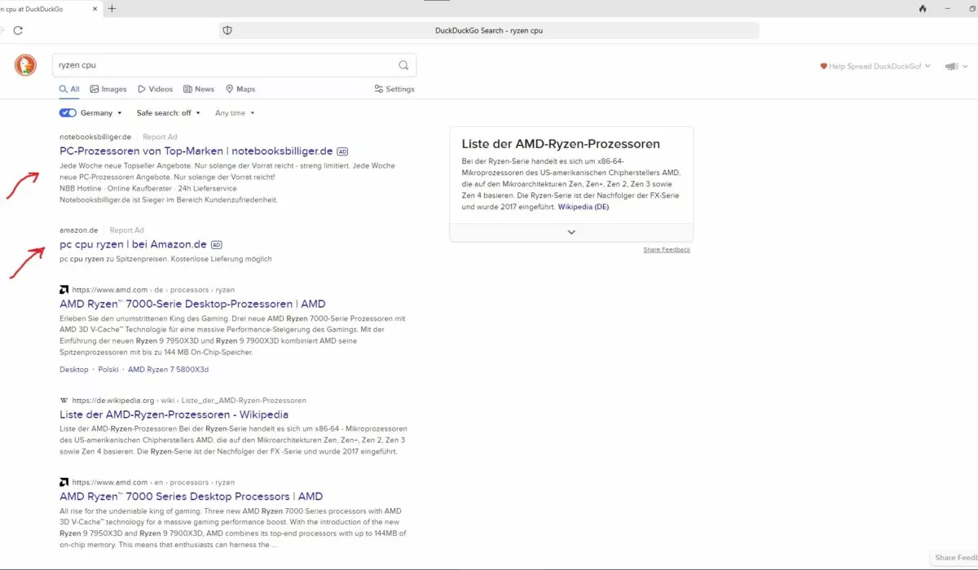Open AMD Ryzen 7000-Serie Desktop-Prozessoren link
Viewport: 978px width, 570px height.
coord(192,304)
